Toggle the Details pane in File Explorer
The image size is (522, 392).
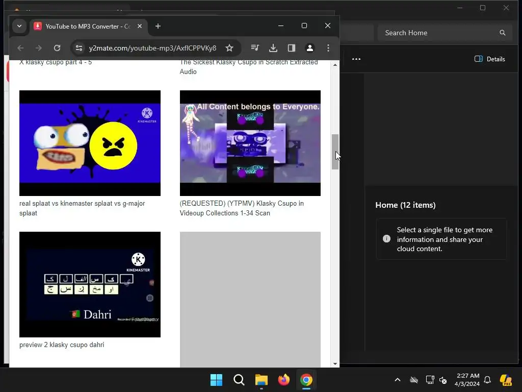point(489,59)
